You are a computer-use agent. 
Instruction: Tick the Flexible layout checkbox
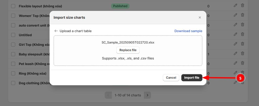(x=13, y=6)
